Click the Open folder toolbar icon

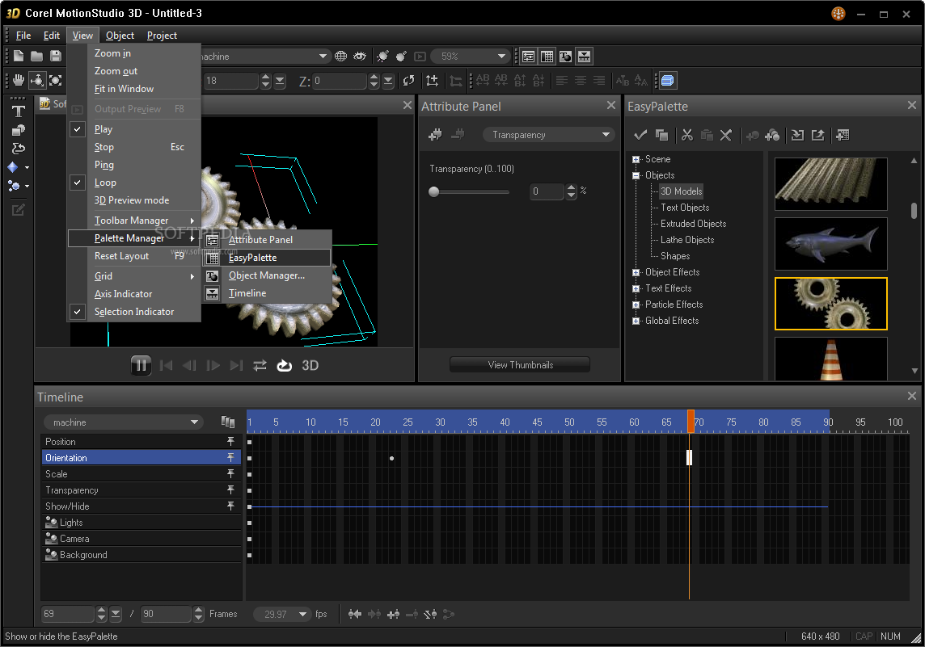(x=36, y=56)
